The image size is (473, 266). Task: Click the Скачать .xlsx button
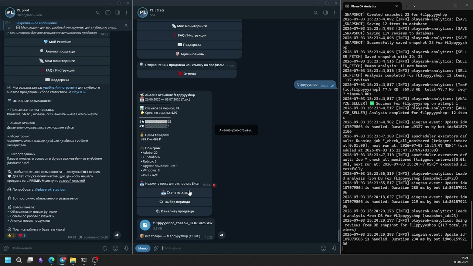(x=174, y=192)
